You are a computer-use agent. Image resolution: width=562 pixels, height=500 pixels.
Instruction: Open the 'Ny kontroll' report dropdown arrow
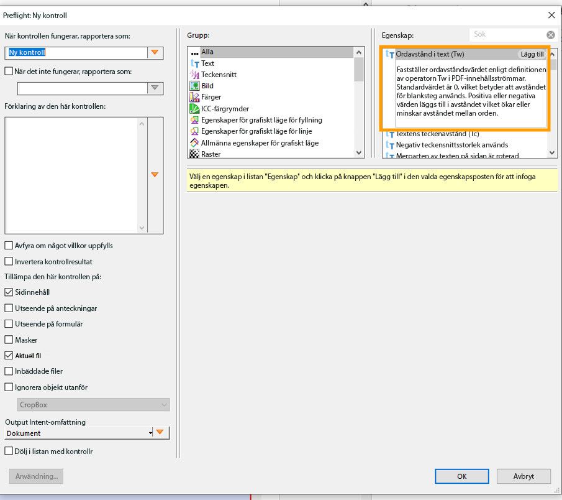(155, 52)
